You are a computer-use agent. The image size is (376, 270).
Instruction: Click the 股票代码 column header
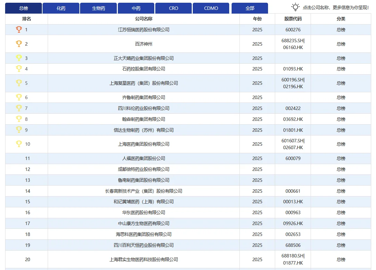[293, 19]
